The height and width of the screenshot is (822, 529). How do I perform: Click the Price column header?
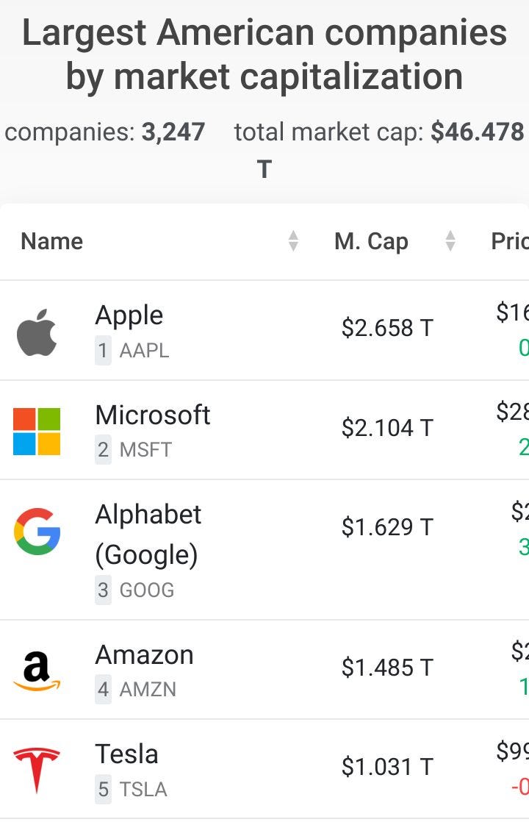(x=510, y=241)
